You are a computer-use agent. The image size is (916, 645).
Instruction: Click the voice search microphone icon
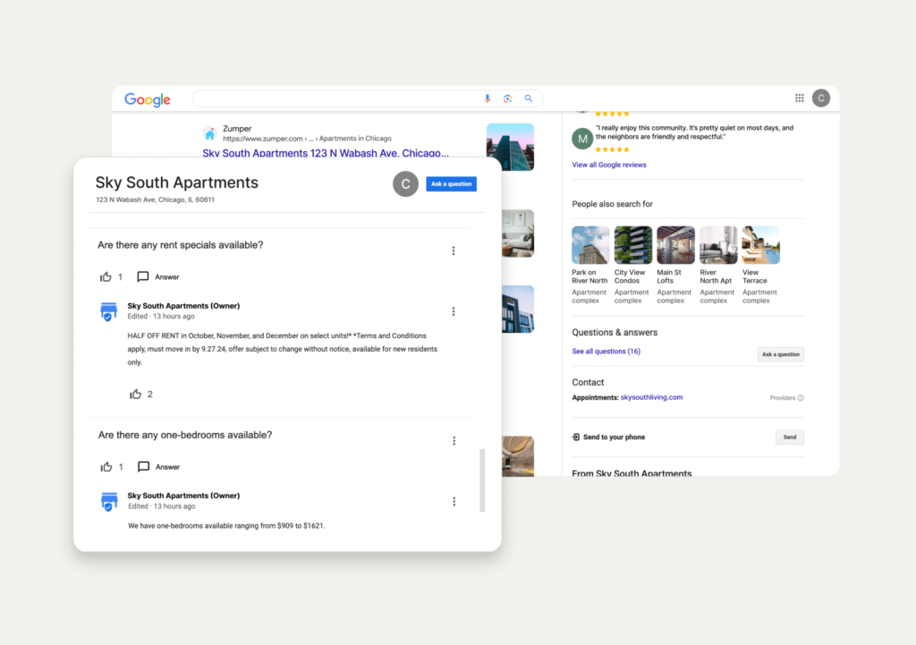pyautogui.click(x=488, y=98)
